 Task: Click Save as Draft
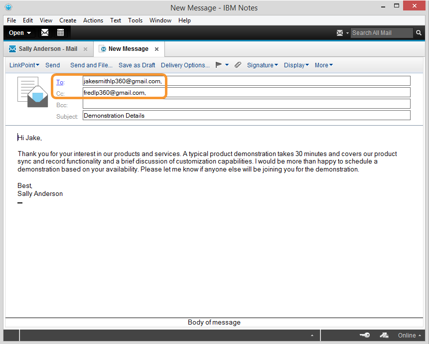137,65
